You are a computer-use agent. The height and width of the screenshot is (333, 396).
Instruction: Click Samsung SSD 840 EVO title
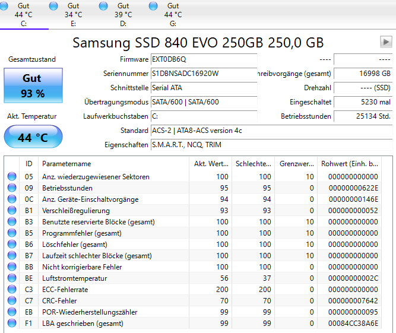(x=198, y=42)
